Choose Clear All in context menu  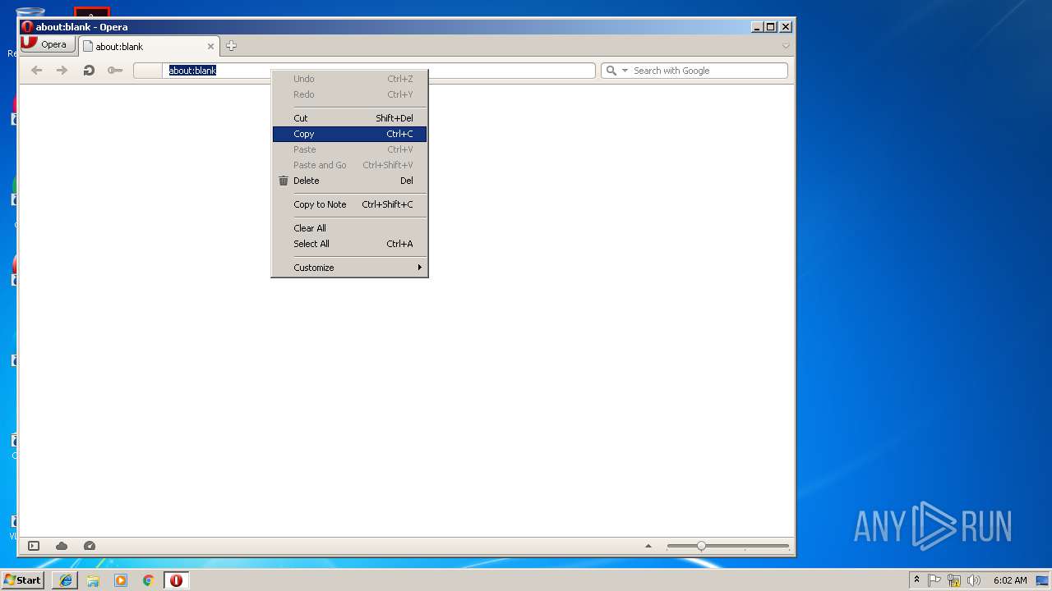(349, 228)
